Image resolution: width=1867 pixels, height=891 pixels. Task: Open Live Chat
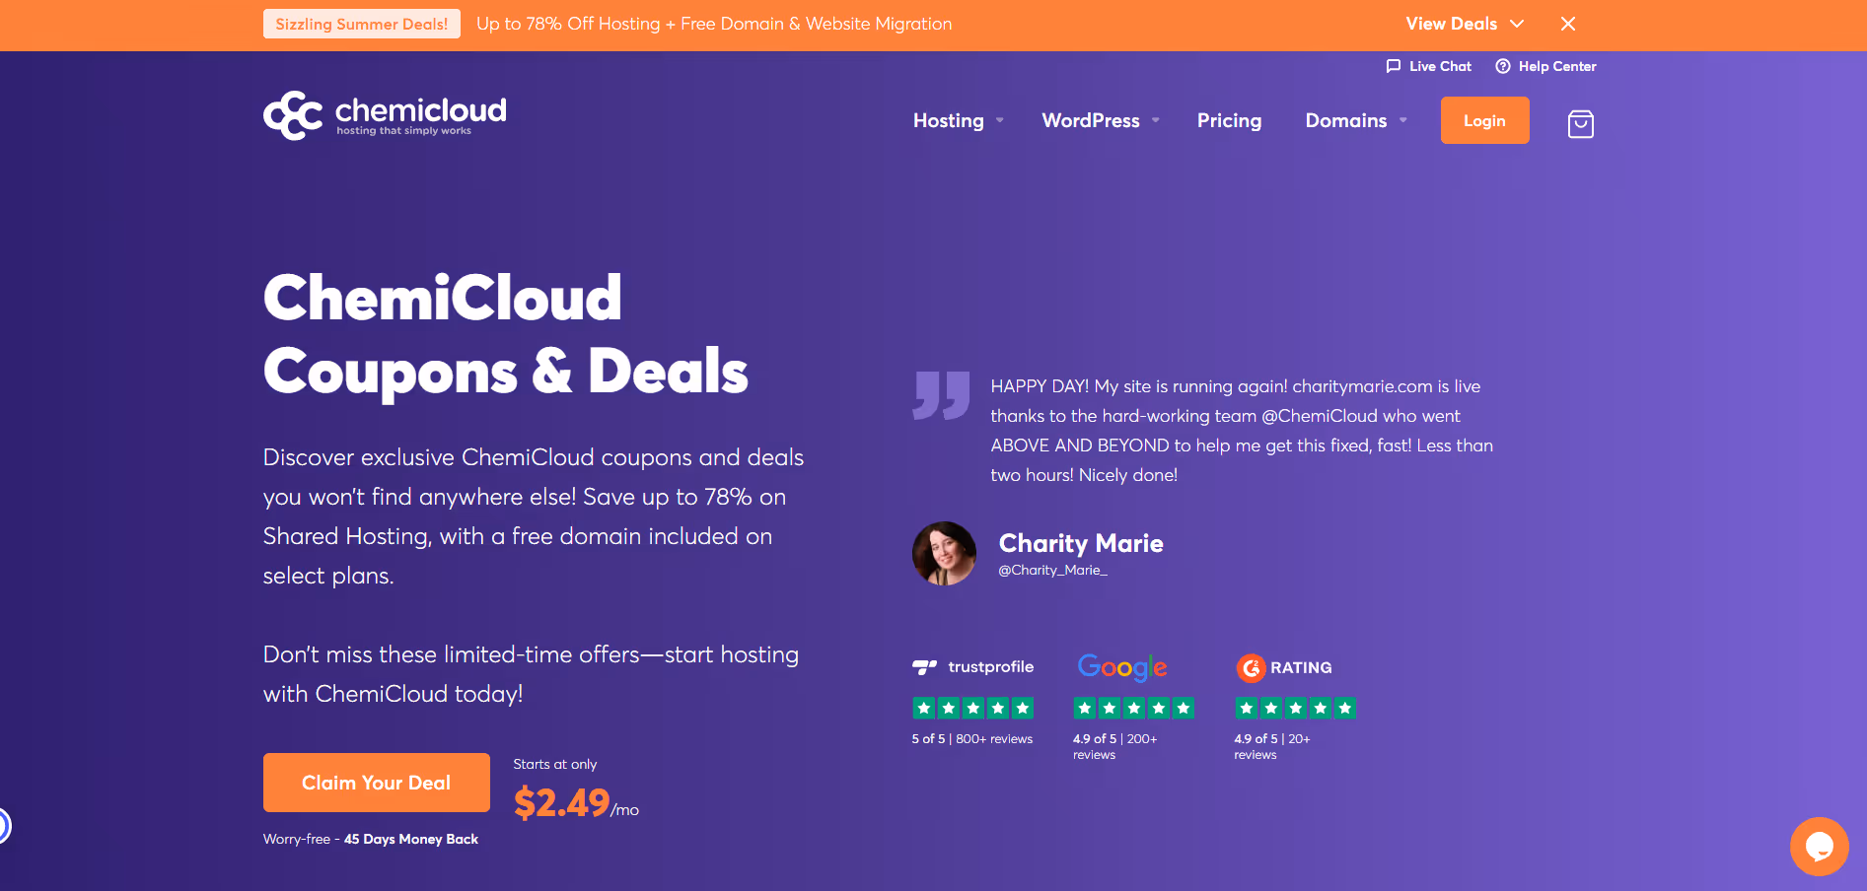[x=1428, y=66]
